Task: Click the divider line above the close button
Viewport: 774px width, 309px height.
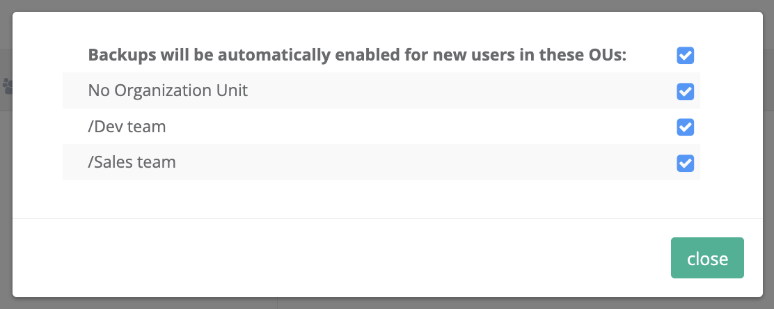Action: (387, 218)
